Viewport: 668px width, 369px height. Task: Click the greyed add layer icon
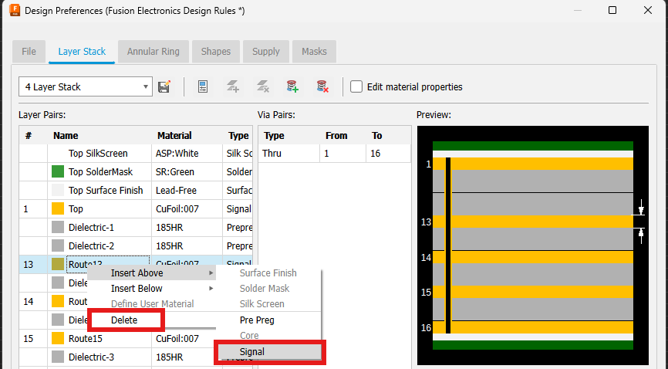(233, 87)
